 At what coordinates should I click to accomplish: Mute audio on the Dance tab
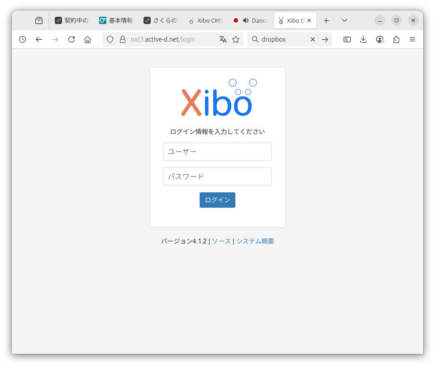coord(246,20)
